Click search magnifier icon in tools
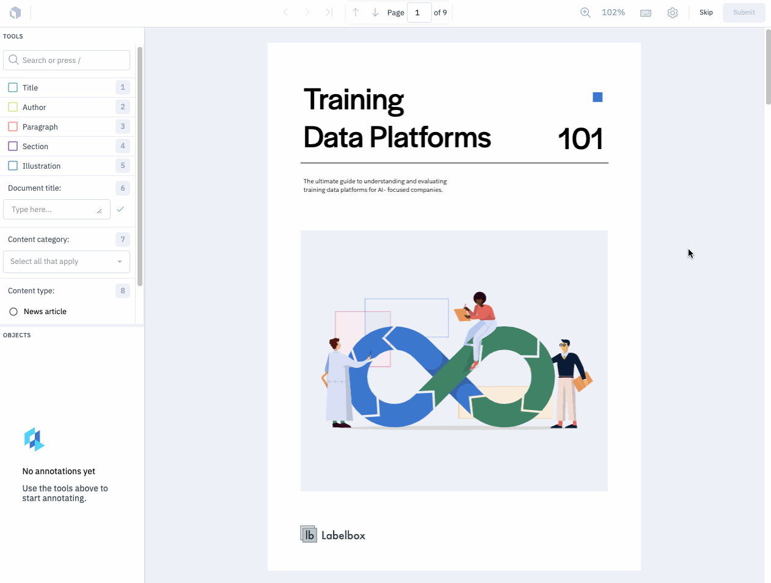This screenshot has height=583, width=771. (13, 60)
